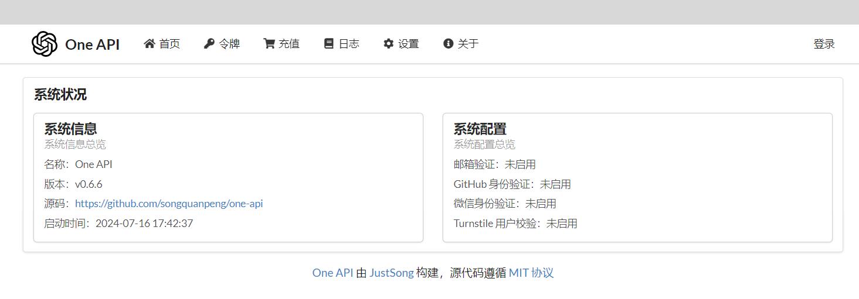This screenshot has width=859, height=299.
Task: Open the 关于 about page
Action: (x=461, y=44)
